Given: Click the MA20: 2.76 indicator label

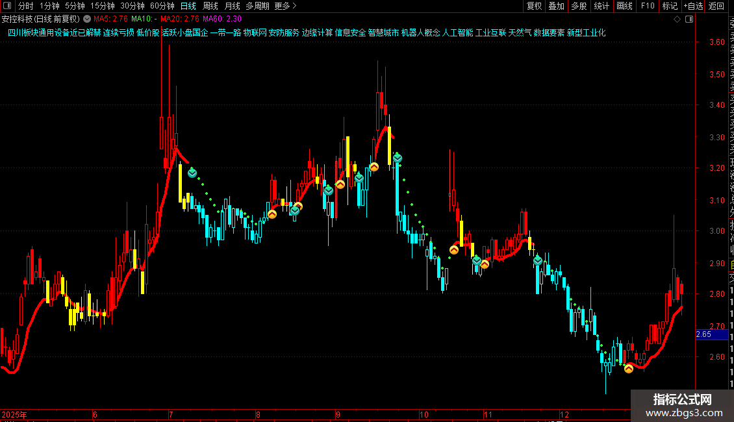Looking at the screenshot, I should click(x=180, y=19).
